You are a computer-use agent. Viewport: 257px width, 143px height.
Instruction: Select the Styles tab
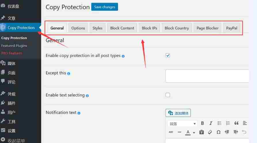pos(97,28)
